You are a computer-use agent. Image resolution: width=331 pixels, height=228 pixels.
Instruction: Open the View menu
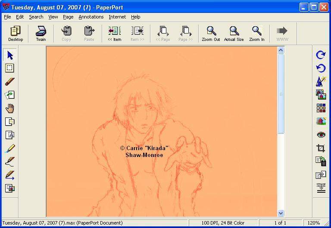pyautogui.click(x=53, y=17)
